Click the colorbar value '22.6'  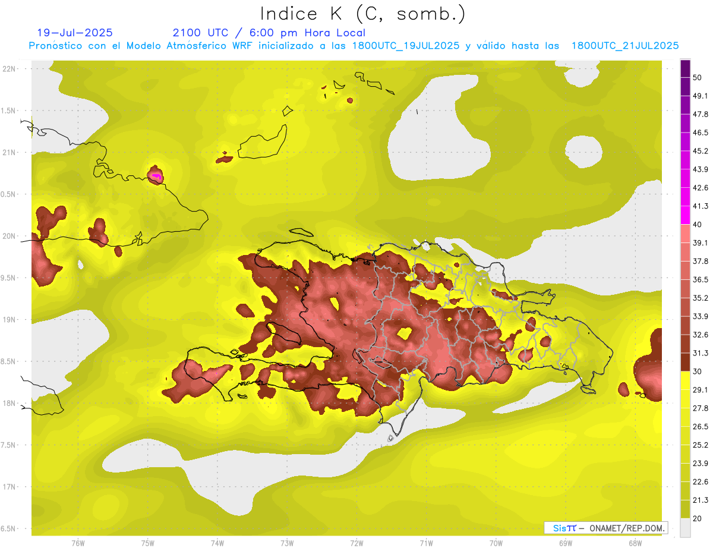701,482
